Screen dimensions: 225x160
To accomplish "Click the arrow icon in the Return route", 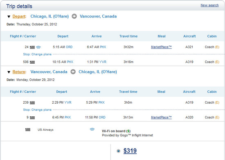I will tap(73, 72).
